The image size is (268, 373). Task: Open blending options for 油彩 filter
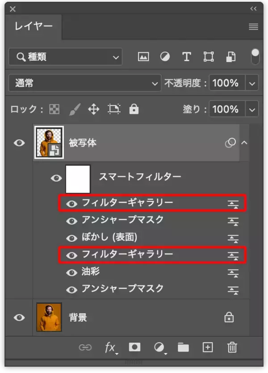pyautogui.click(x=233, y=273)
